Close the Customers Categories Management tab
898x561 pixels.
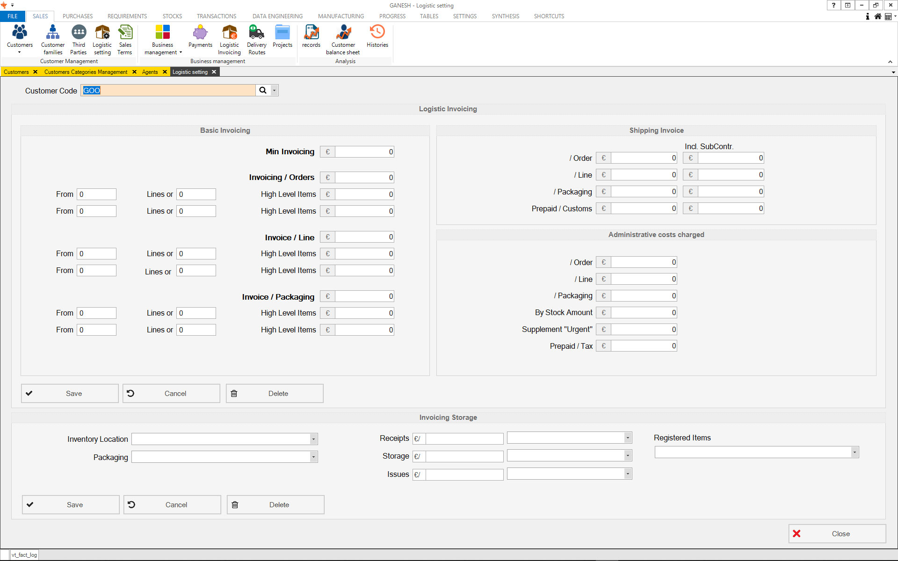(x=135, y=72)
